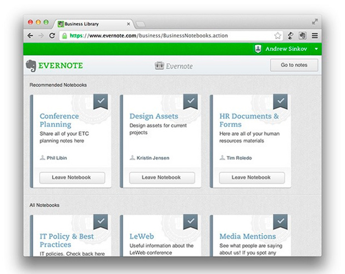Viewport: 345px width, 274px height.
Task: Click the All Notebooks heading
Action: click(44, 205)
